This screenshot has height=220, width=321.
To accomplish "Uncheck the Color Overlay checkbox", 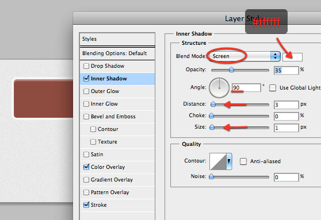I will pyautogui.click(x=86, y=167).
